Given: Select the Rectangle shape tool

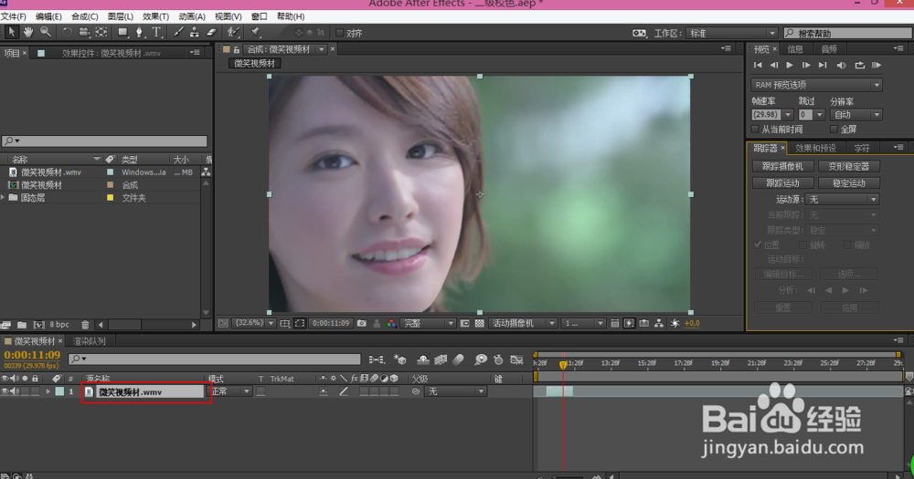Looking at the screenshot, I should click(122, 32).
